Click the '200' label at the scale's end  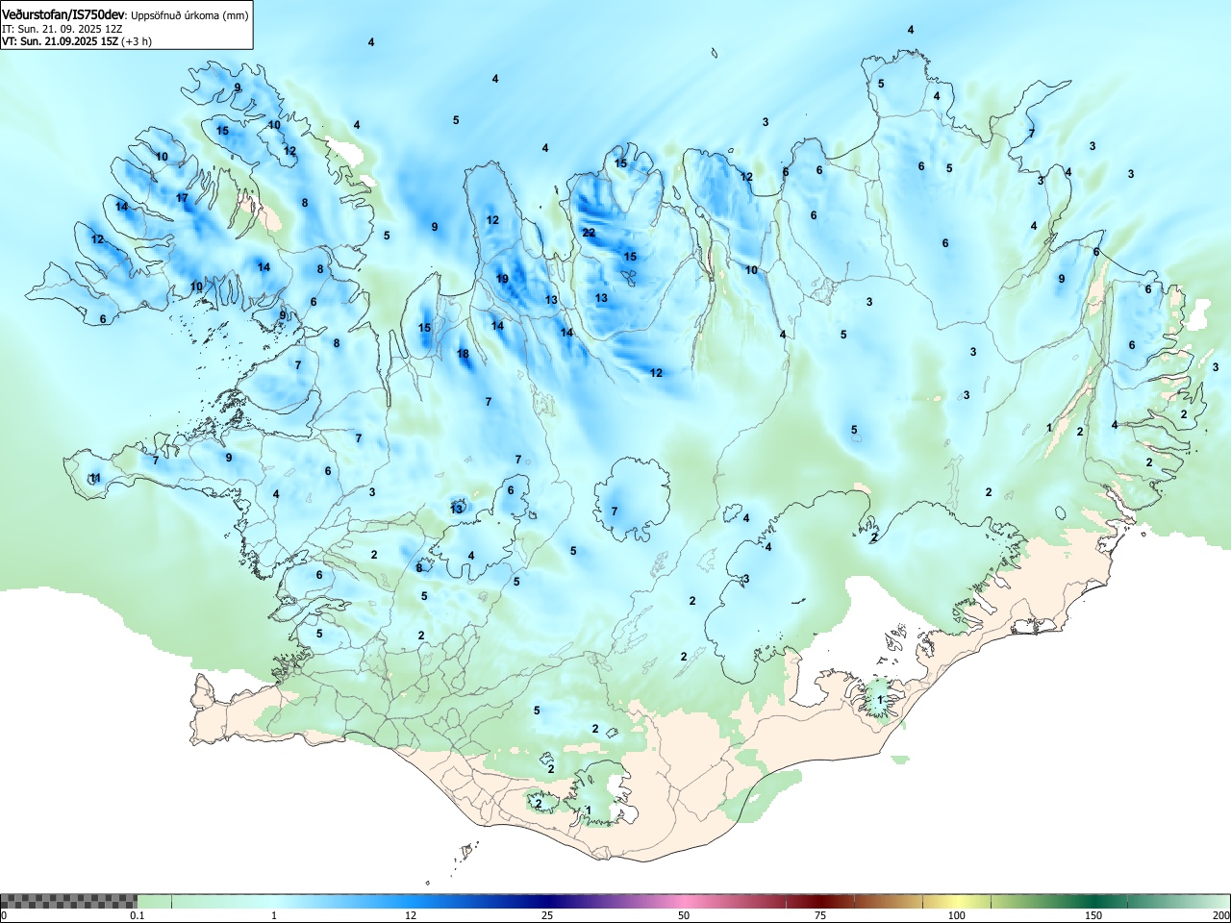1220,915
